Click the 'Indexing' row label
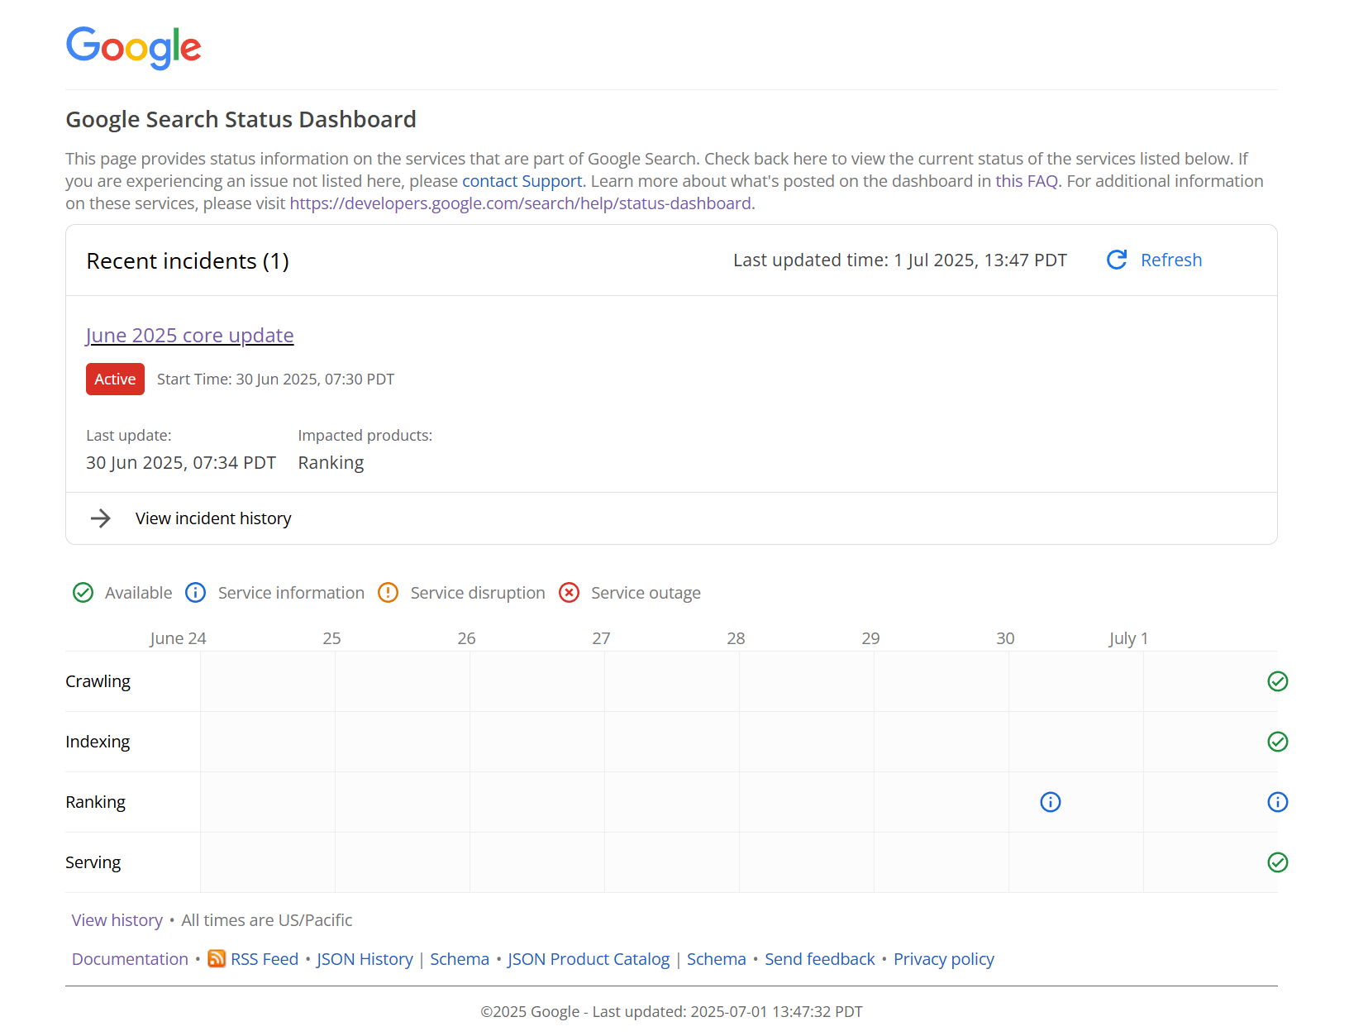Image resolution: width=1349 pixels, height=1036 pixels. click(98, 742)
